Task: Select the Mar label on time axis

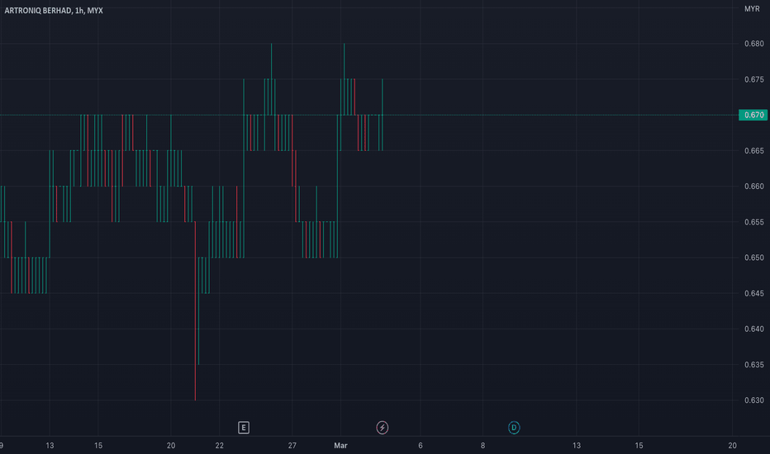Action: point(340,446)
